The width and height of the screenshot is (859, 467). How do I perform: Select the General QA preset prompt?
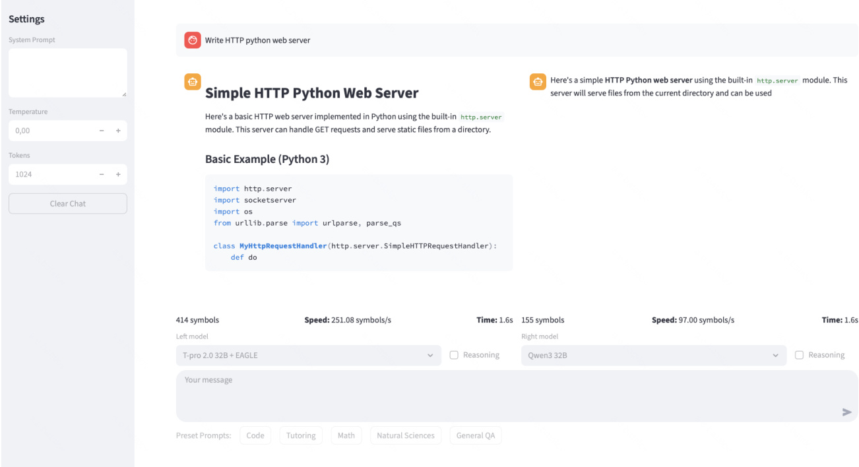point(476,435)
